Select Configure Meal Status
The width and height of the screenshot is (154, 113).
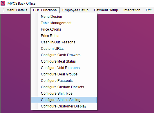click(64, 61)
